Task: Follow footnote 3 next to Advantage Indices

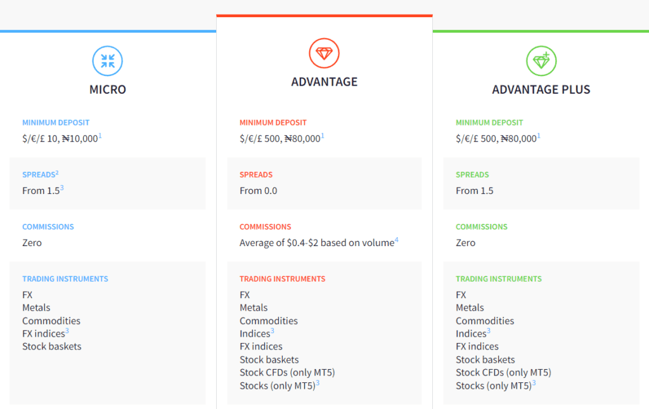Action: click(273, 330)
